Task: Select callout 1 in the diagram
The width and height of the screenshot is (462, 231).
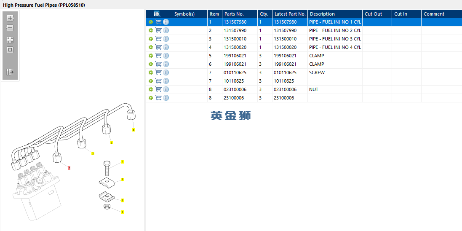Action: 69,168
